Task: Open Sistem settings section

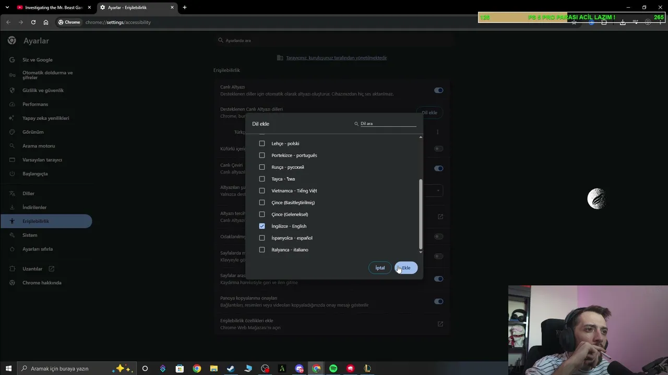Action: (30, 235)
